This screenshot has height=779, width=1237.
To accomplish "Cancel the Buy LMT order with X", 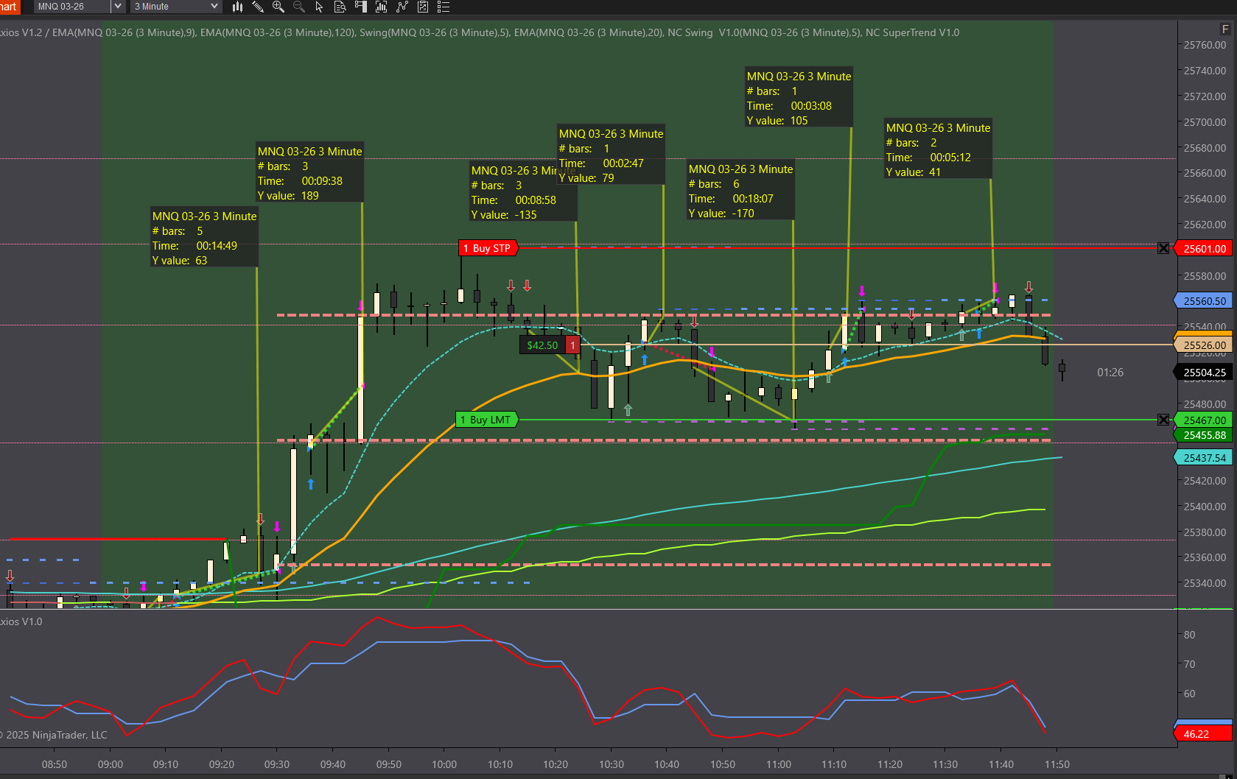I will click(1163, 420).
